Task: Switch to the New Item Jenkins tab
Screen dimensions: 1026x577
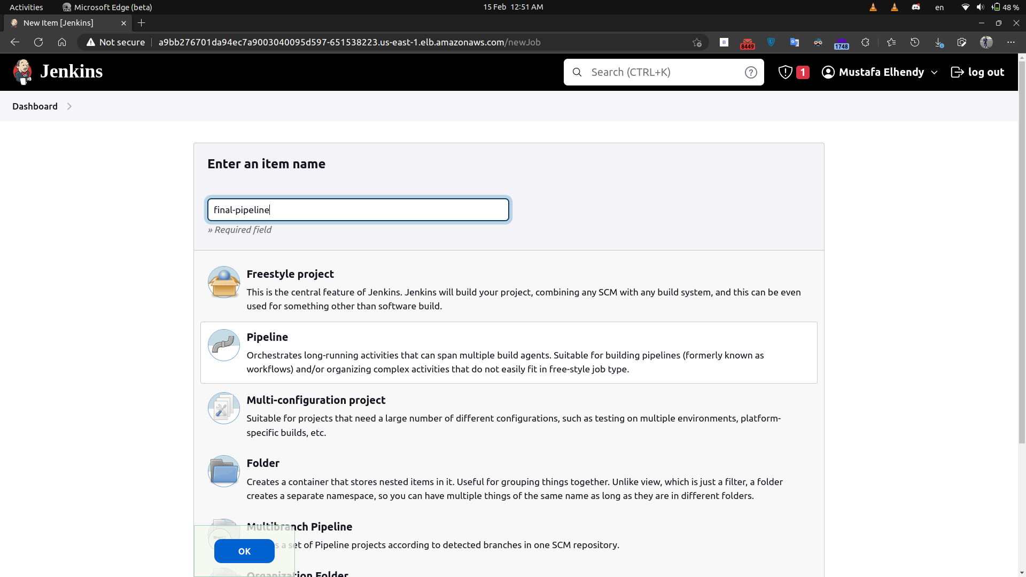Action: pyautogui.click(x=60, y=23)
